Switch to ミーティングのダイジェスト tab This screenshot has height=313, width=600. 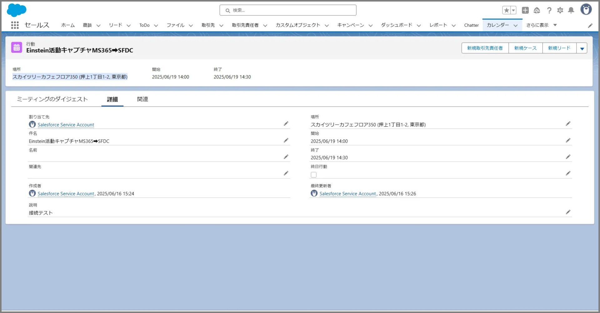tap(52, 99)
